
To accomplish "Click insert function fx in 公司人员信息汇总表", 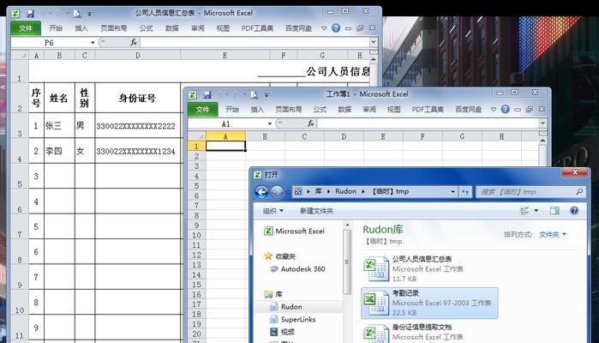I will click(x=134, y=42).
